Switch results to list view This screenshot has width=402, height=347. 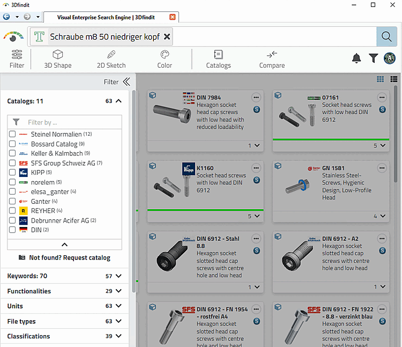[394, 79]
